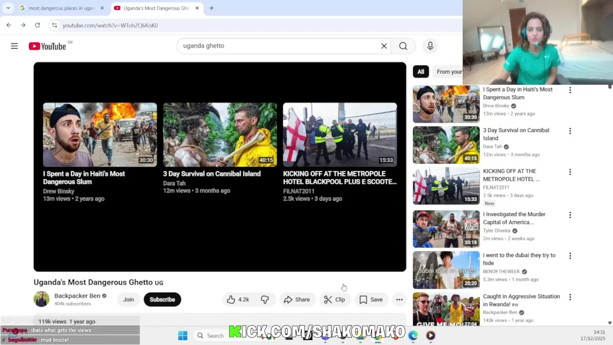The width and height of the screenshot is (613, 345).
Task: Open sidebar Haiti's Most Dangerous Slum thumbnail
Action: tap(446, 104)
